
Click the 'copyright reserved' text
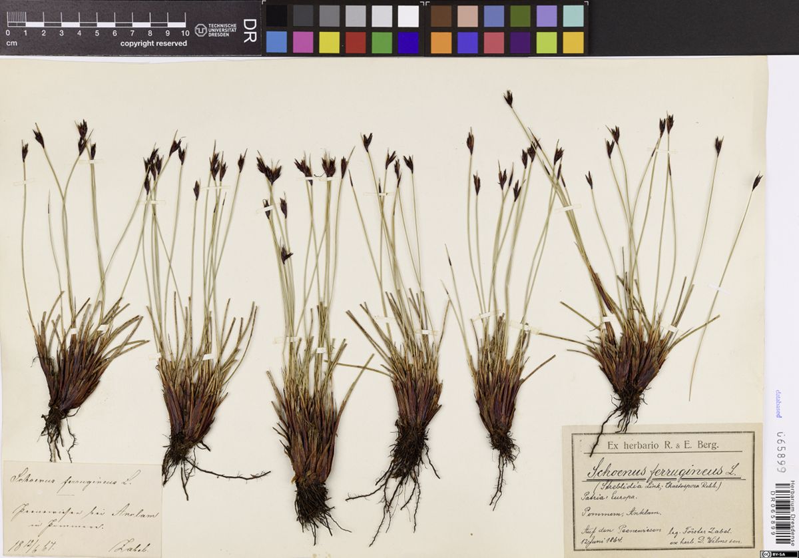pos(153,43)
